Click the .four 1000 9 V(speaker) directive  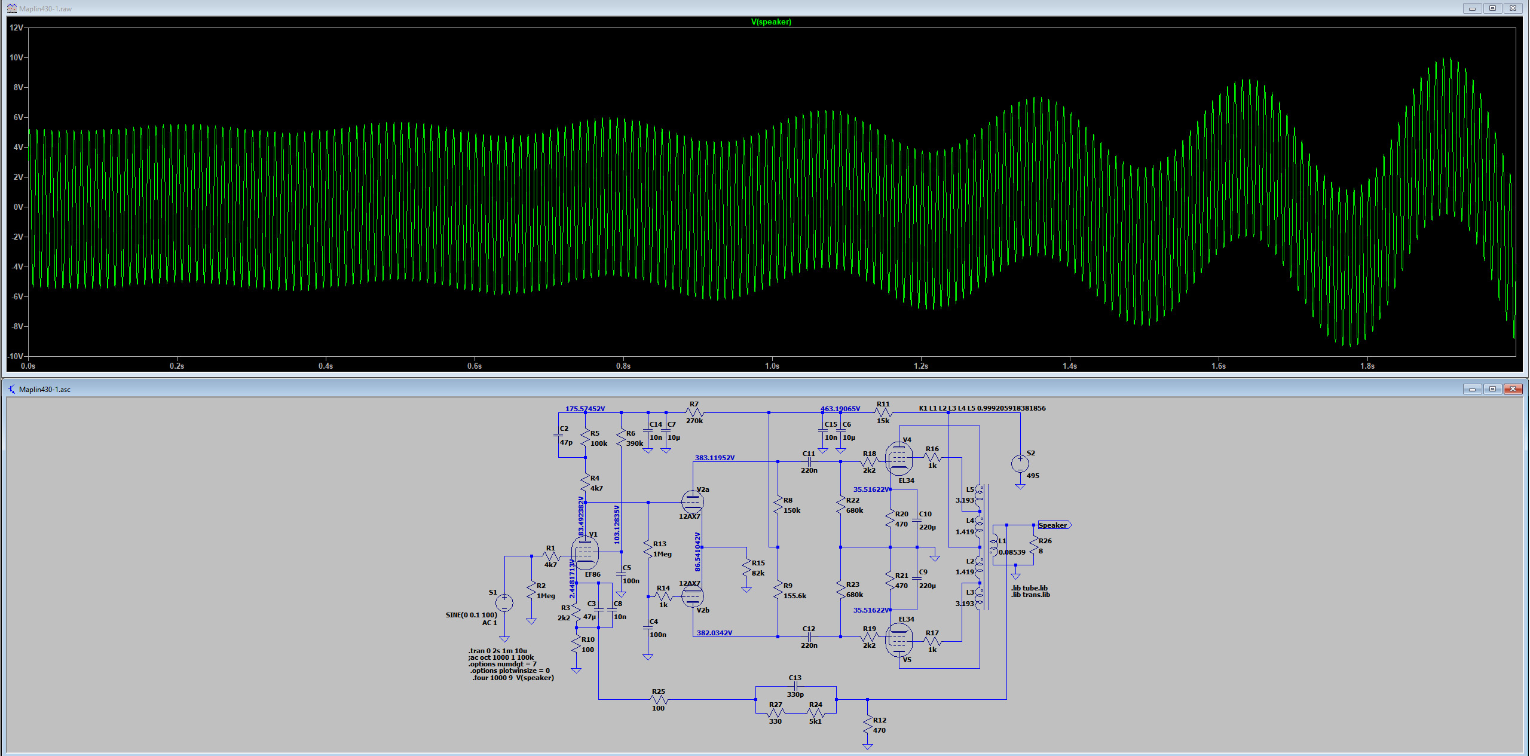[513, 678]
